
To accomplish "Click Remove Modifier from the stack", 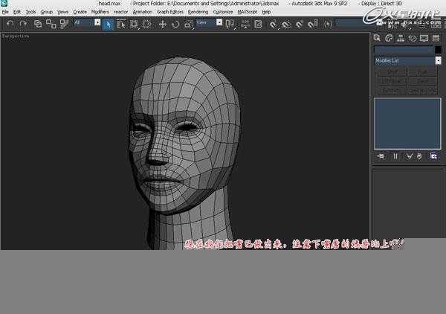I will 419,156.
